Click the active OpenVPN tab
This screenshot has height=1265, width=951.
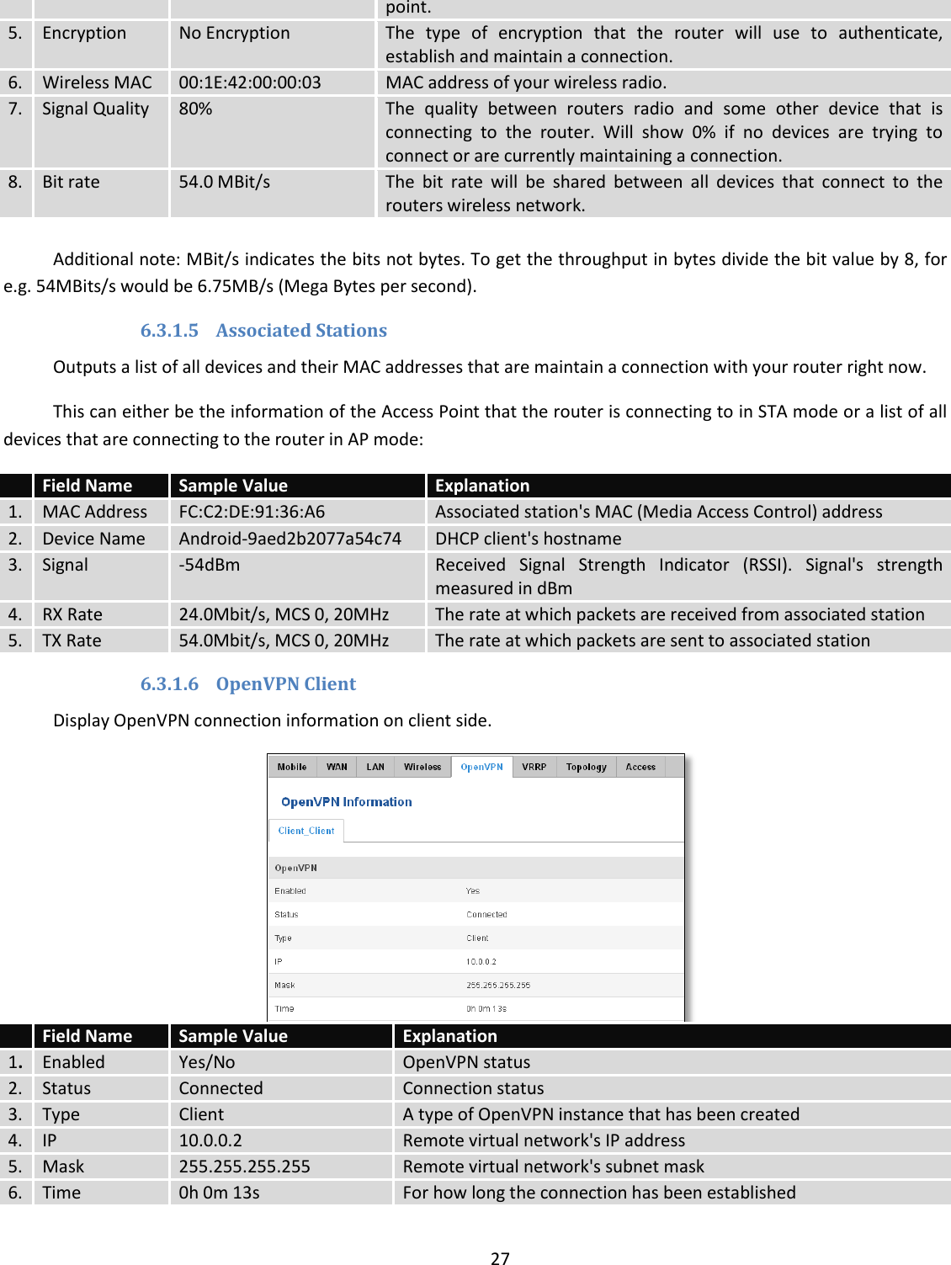click(x=481, y=767)
